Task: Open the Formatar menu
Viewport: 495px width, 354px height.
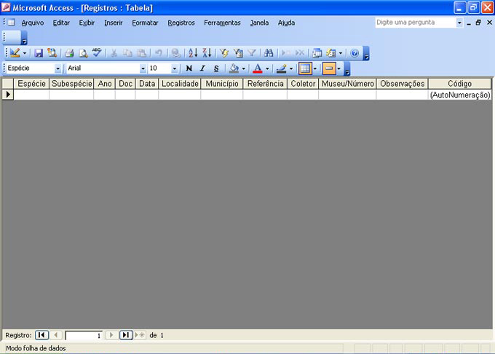Action: [x=145, y=23]
